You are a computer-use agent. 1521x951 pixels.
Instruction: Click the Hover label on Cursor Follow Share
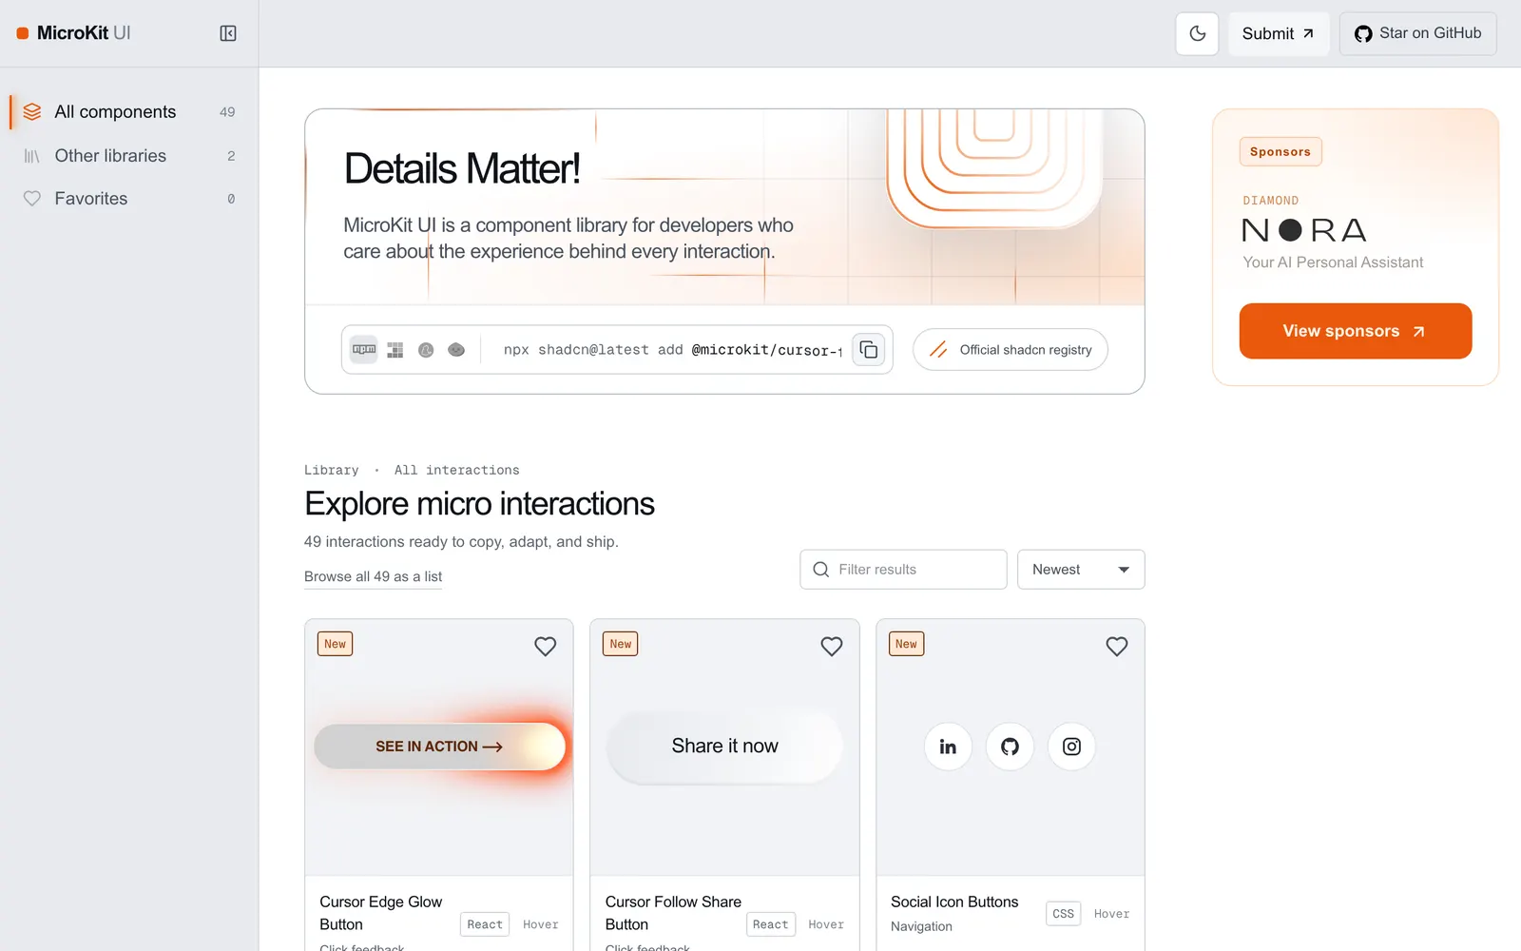[826, 924]
